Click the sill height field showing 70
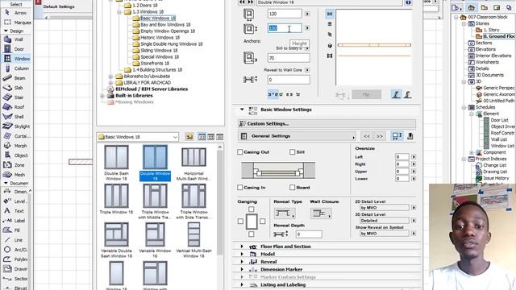Viewport: 516px width, 290px height. (289, 58)
